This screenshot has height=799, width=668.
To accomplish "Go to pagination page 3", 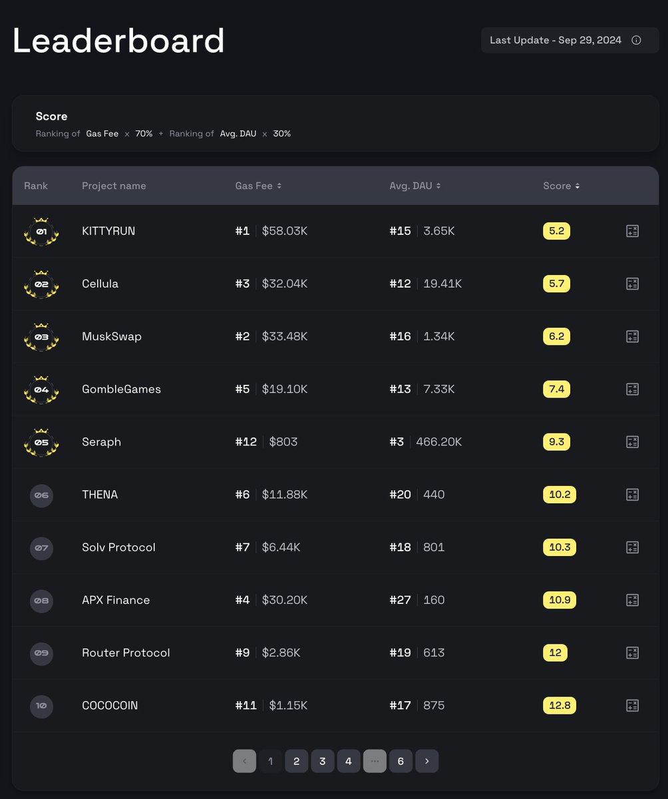I will coord(322,761).
